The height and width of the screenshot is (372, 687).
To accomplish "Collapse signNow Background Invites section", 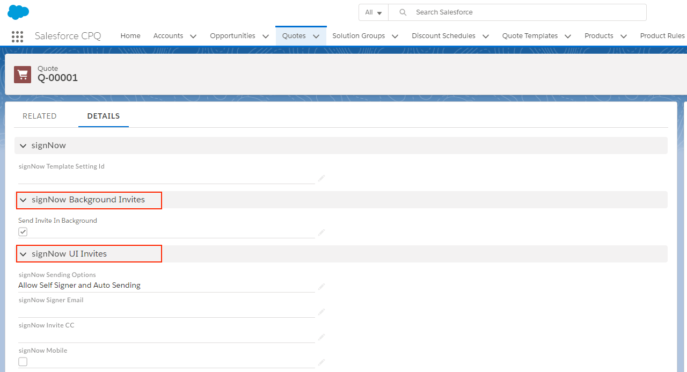I will click(23, 200).
